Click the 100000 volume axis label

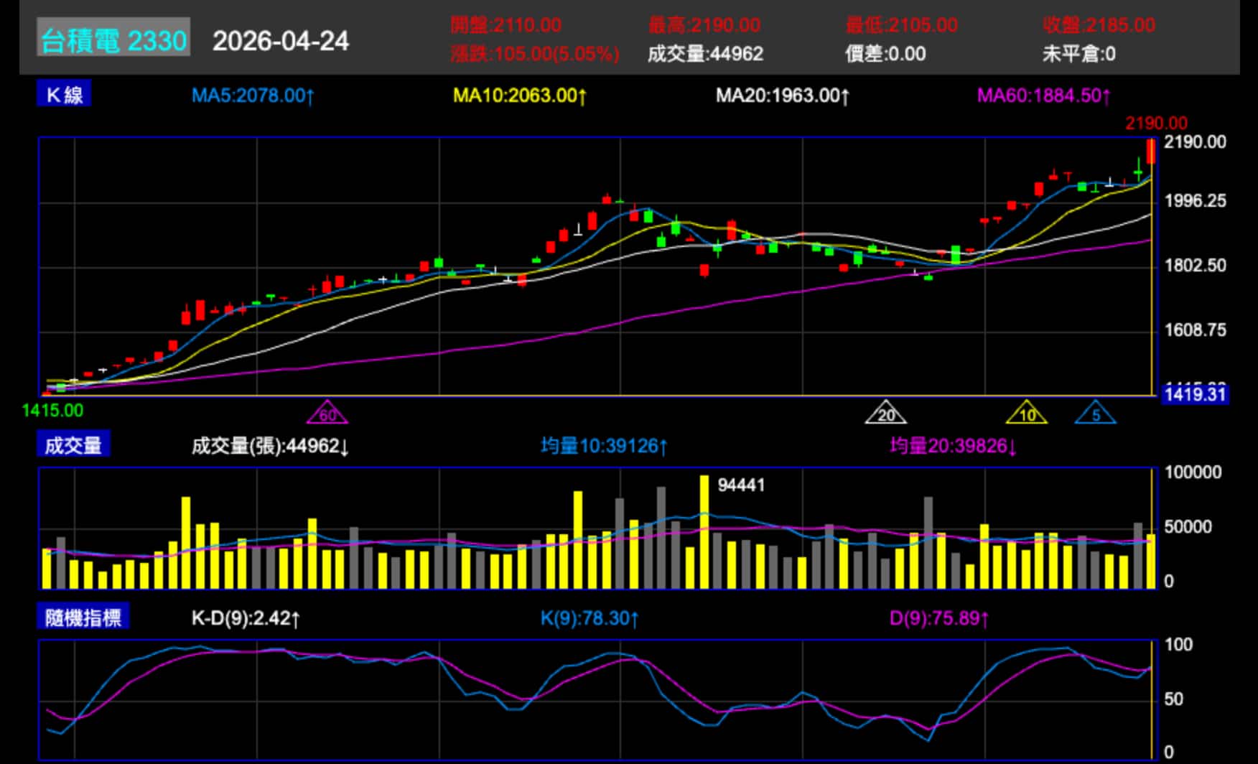1193,472
